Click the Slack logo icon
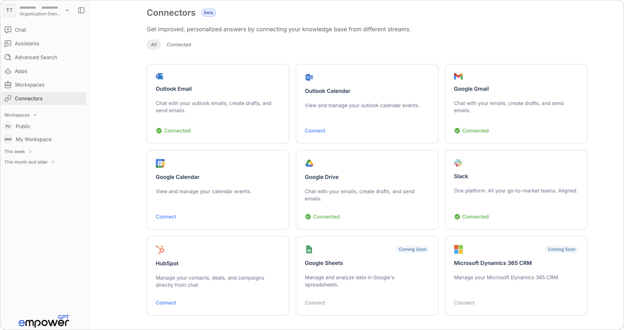The width and height of the screenshot is (624, 330). 458,163
